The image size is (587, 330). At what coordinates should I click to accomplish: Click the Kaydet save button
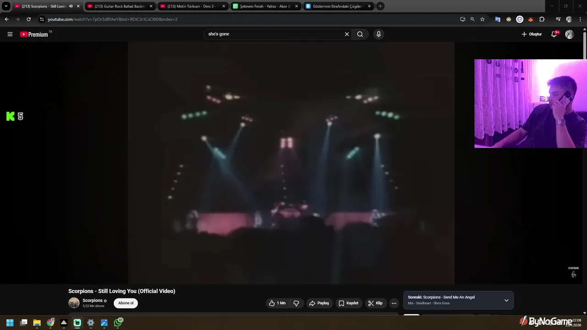pos(349,303)
